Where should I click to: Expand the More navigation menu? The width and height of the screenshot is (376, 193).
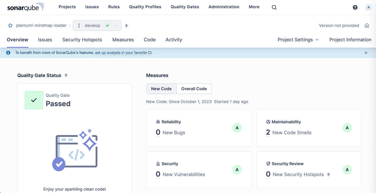pos(254,7)
